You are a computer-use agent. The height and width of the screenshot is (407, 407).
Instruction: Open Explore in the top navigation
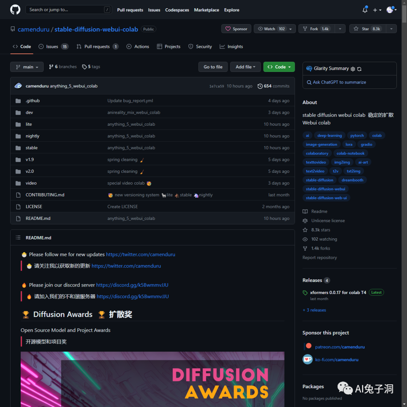pos(232,10)
